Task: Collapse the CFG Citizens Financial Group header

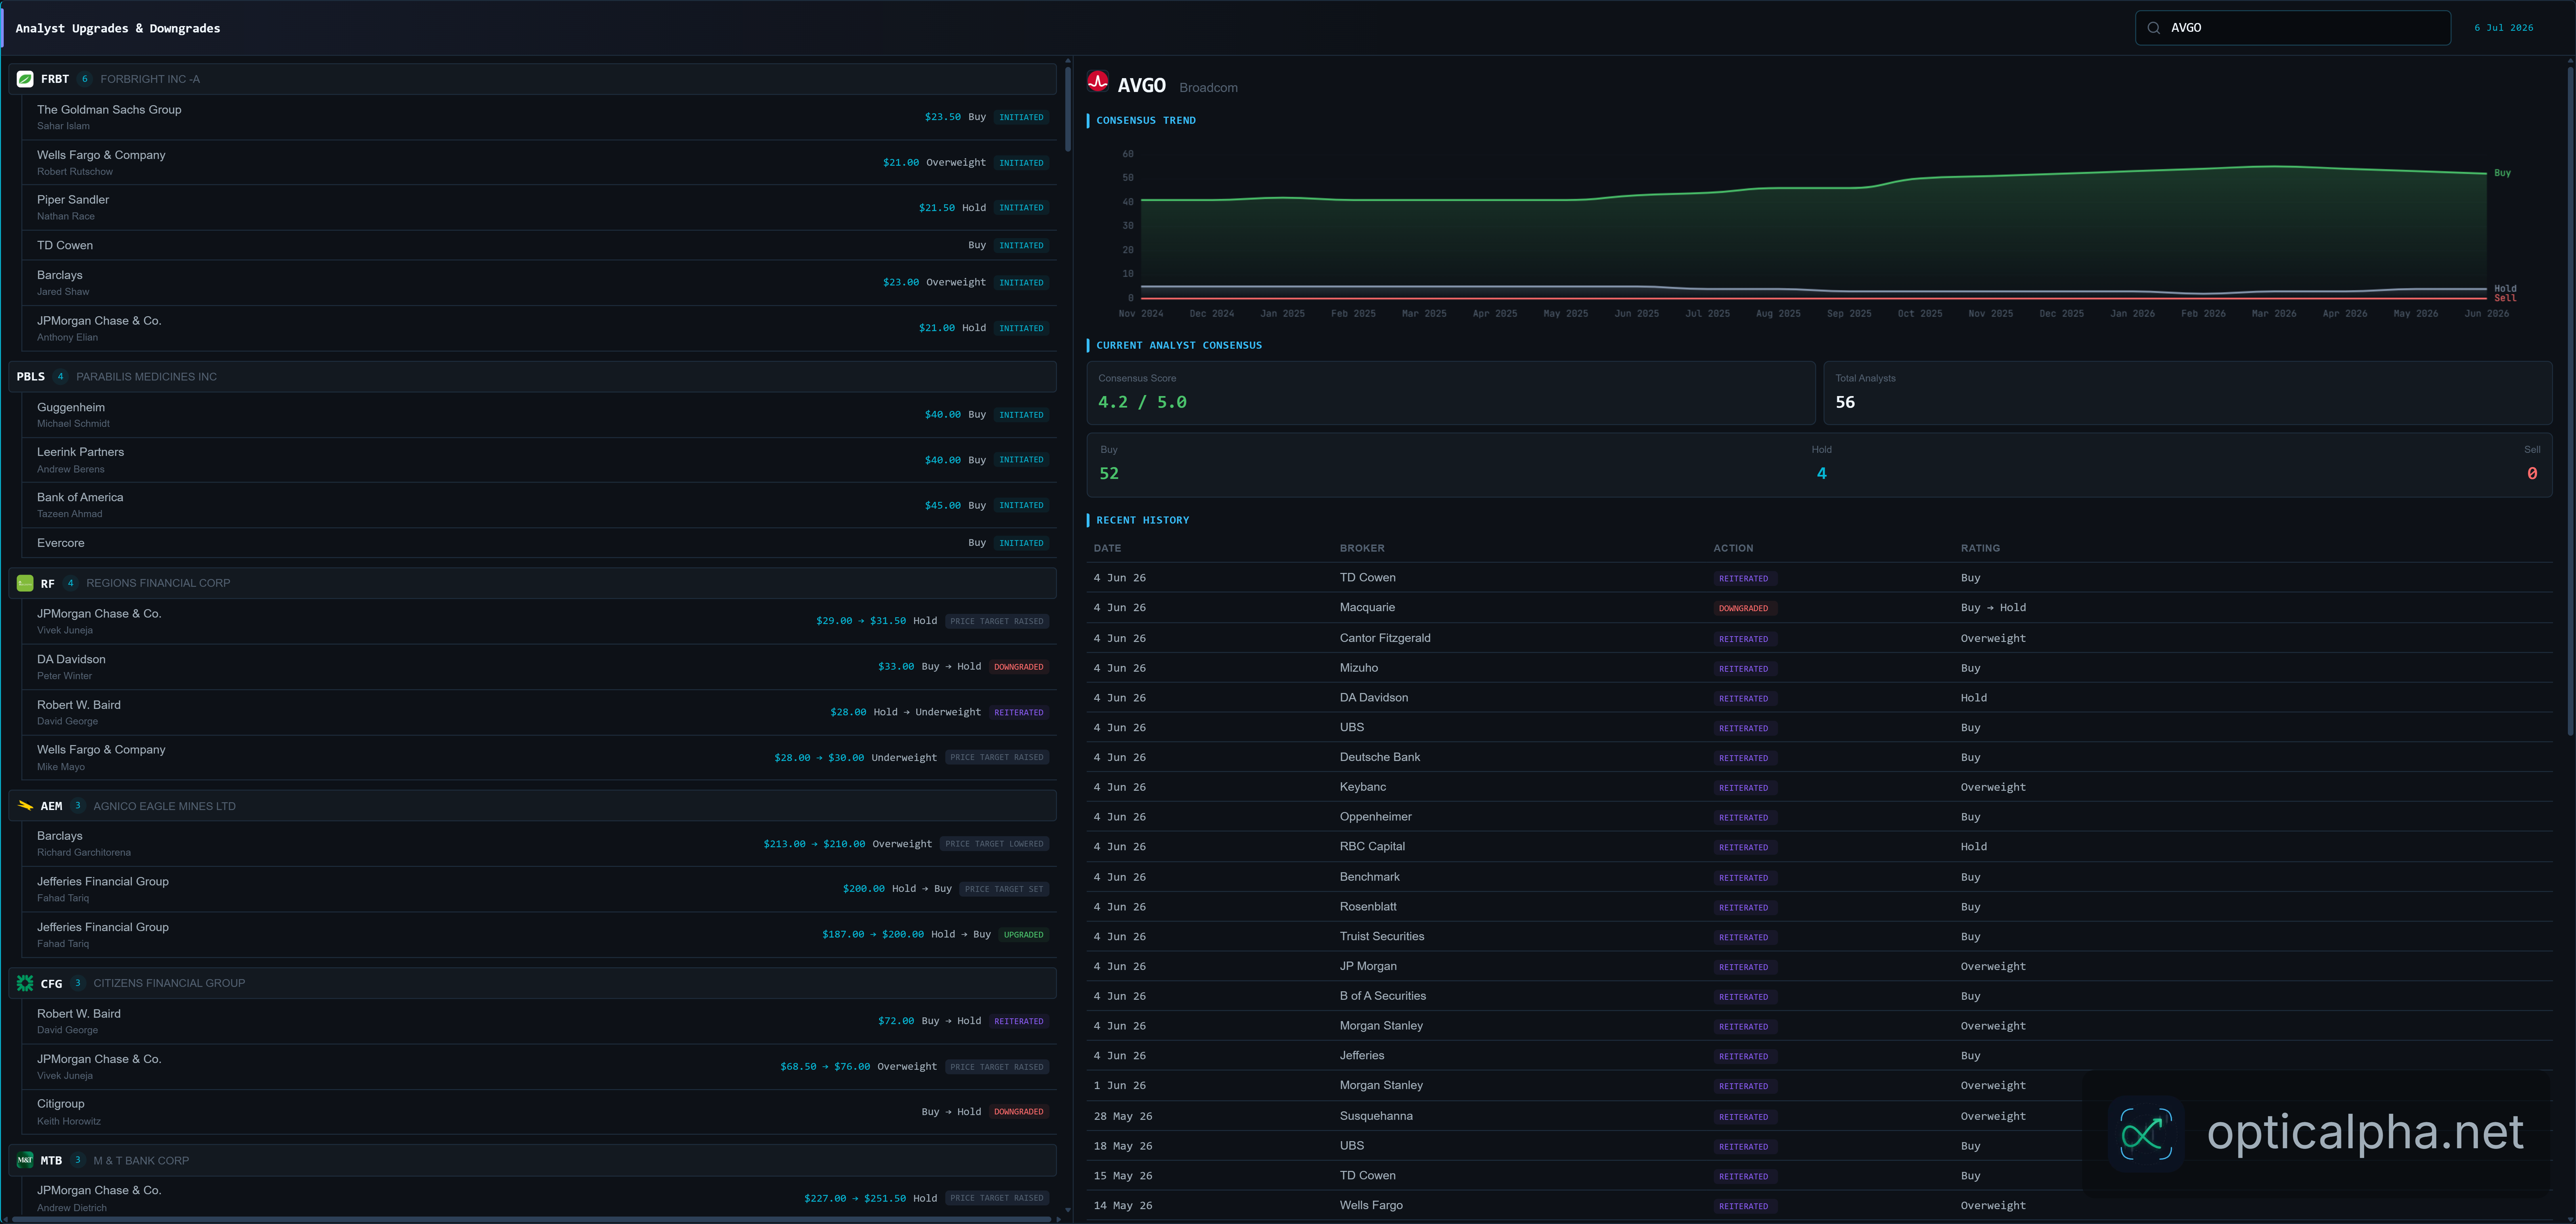Action: (x=532, y=983)
